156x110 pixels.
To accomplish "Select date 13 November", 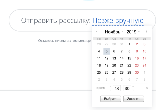I will click(x=114, y=58).
